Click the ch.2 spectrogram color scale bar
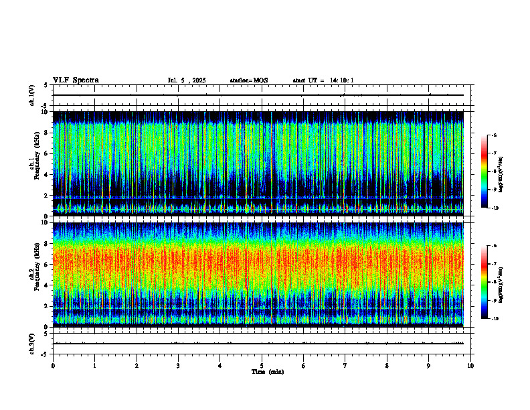530x410 pixels. 484,282
